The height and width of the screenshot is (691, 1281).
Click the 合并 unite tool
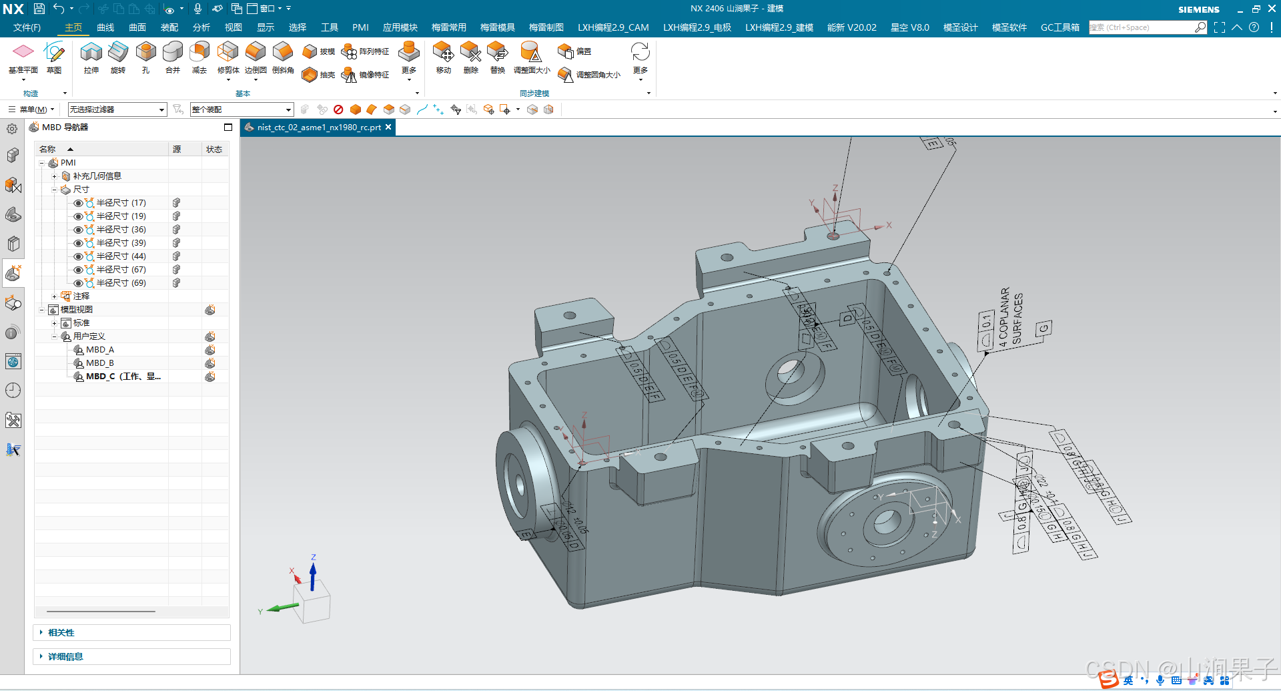(x=173, y=59)
